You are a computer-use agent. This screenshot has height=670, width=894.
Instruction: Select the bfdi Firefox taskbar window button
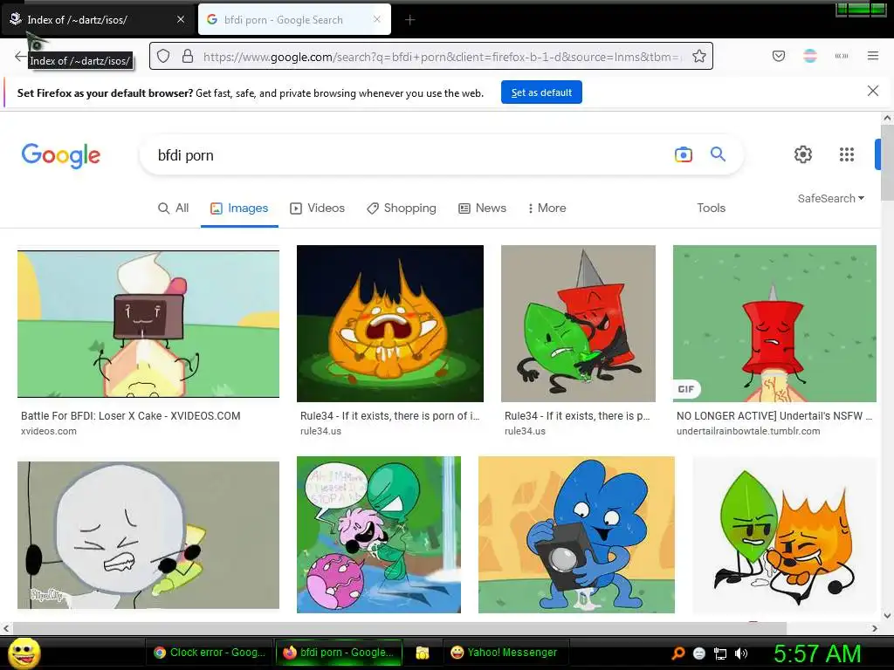pos(339,653)
